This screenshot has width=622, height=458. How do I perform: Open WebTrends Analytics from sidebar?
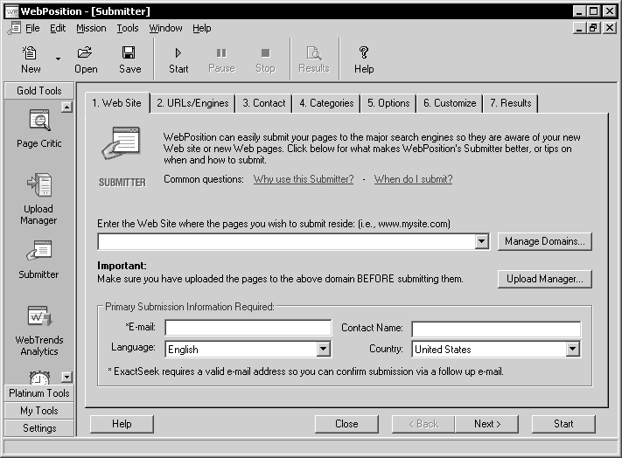click(38, 330)
